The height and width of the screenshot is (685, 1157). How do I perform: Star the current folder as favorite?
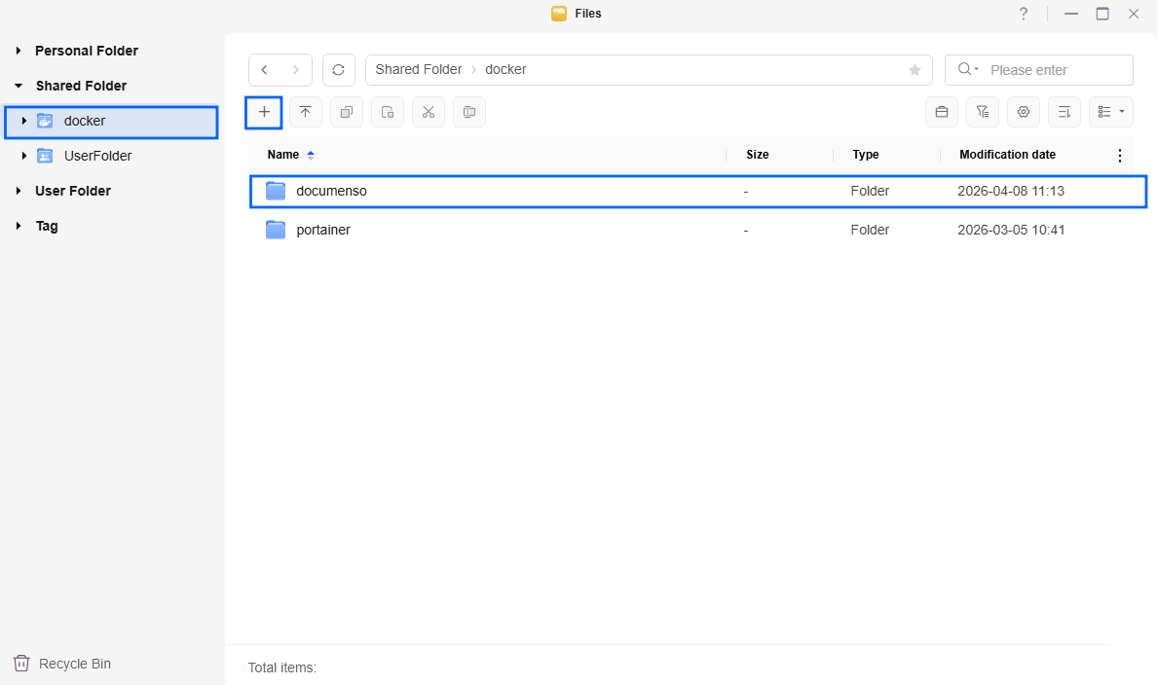click(x=914, y=70)
